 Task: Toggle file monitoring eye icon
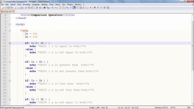tap(90, 8)
